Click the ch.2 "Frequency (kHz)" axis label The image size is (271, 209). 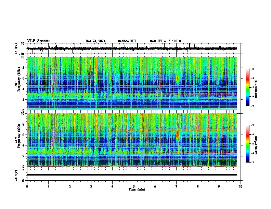click(19, 136)
